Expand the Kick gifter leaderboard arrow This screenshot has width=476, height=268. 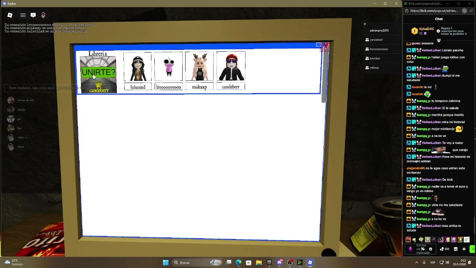click(439, 40)
